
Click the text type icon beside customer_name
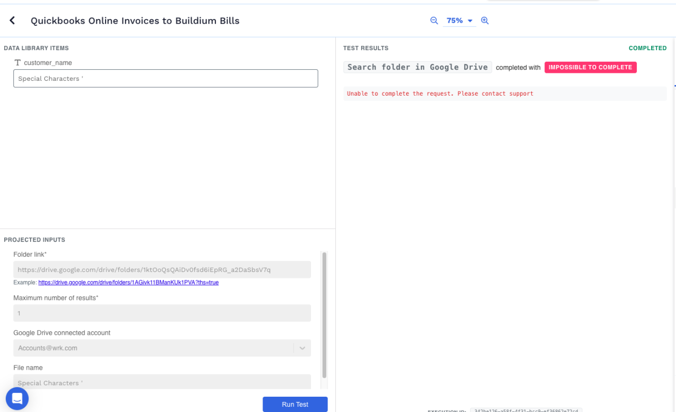click(x=17, y=63)
